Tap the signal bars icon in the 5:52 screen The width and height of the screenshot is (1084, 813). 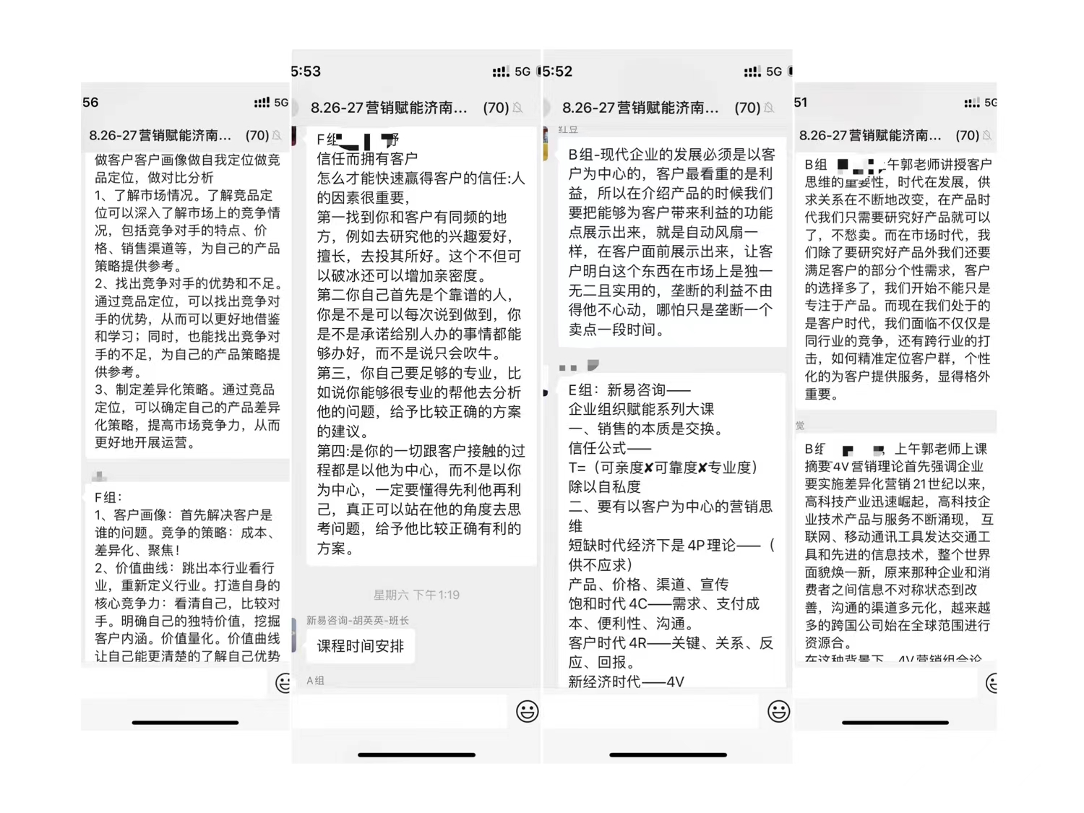pos(752,72)
